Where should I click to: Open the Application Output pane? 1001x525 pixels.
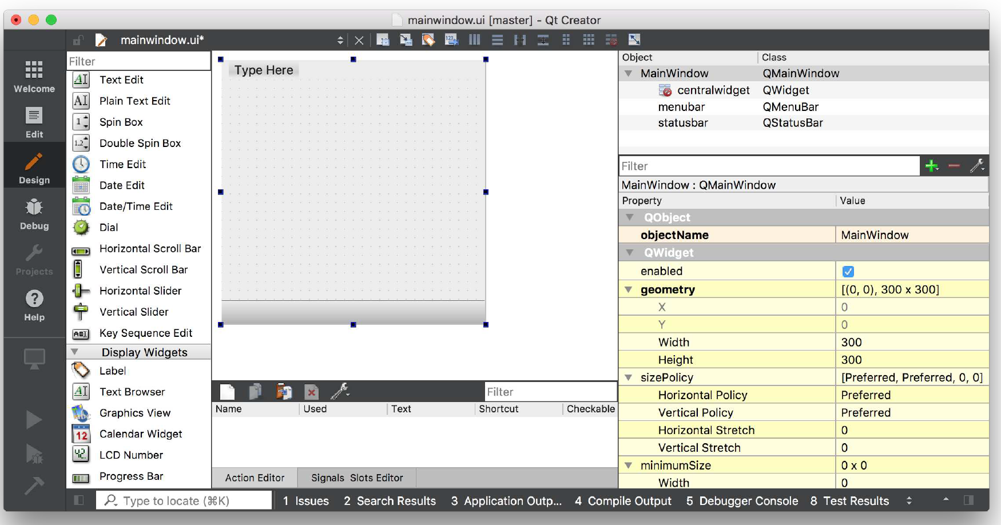(506, 501)
